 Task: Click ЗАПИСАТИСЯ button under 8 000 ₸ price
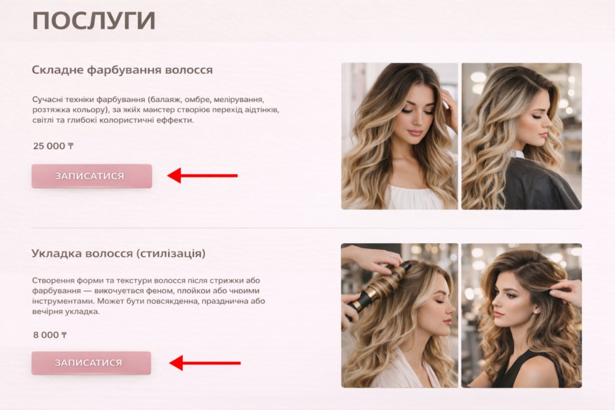point(91,363)
